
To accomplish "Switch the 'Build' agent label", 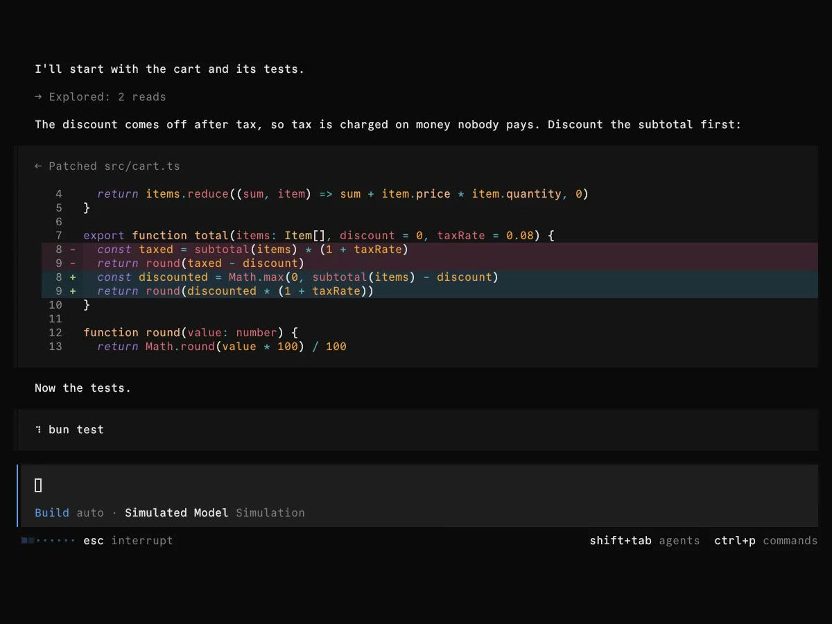I will pyautogui.click(x=52, y=513).
